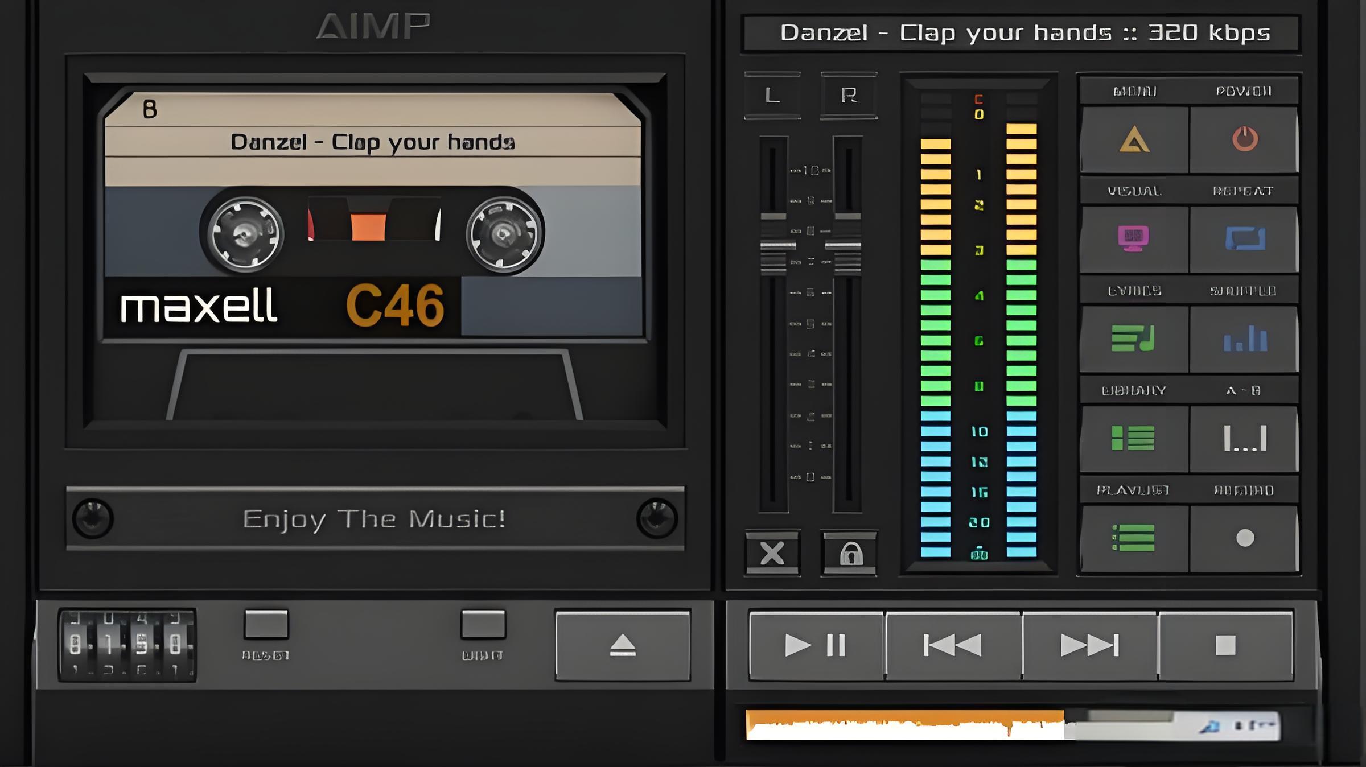1366x767 pixels.
Task: Open the Playlist icon button
Action: 1134,538
